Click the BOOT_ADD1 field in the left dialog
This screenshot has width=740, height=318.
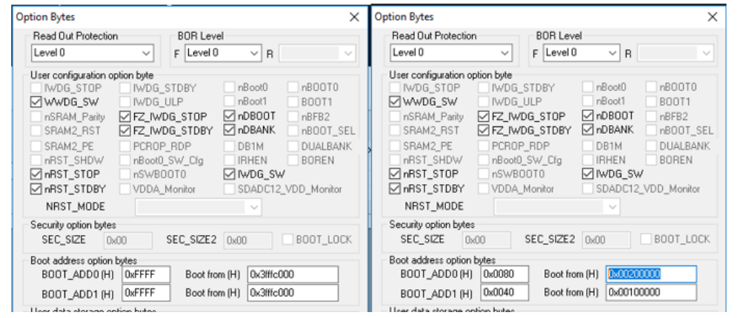146,292
